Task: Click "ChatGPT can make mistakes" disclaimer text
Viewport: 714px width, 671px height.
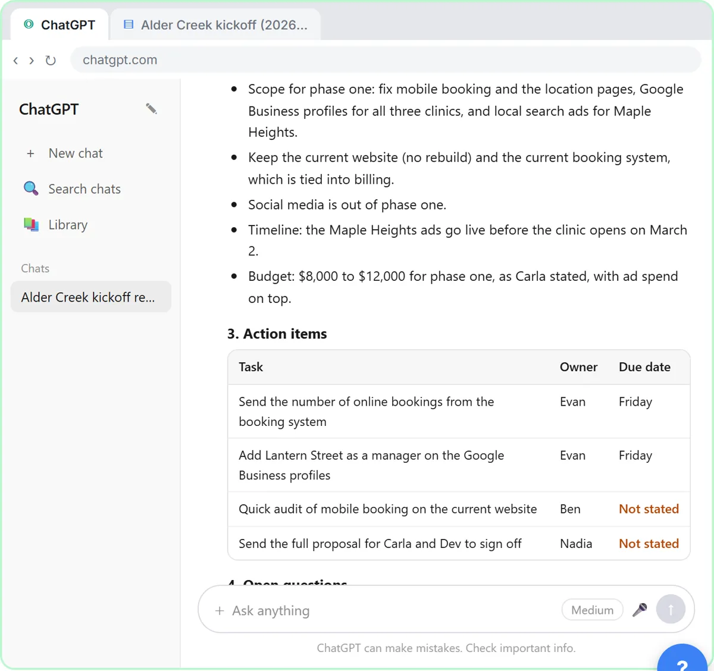Action: coord(446,648)
